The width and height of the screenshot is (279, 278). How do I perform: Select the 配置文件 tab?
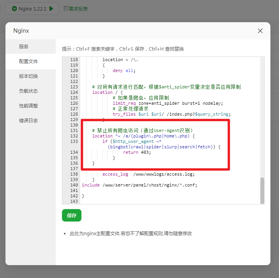point(28,62)
